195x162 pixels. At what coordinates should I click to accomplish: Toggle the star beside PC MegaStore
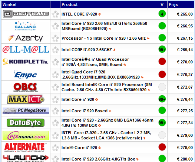pyautogui.click(x=55, y=111)
